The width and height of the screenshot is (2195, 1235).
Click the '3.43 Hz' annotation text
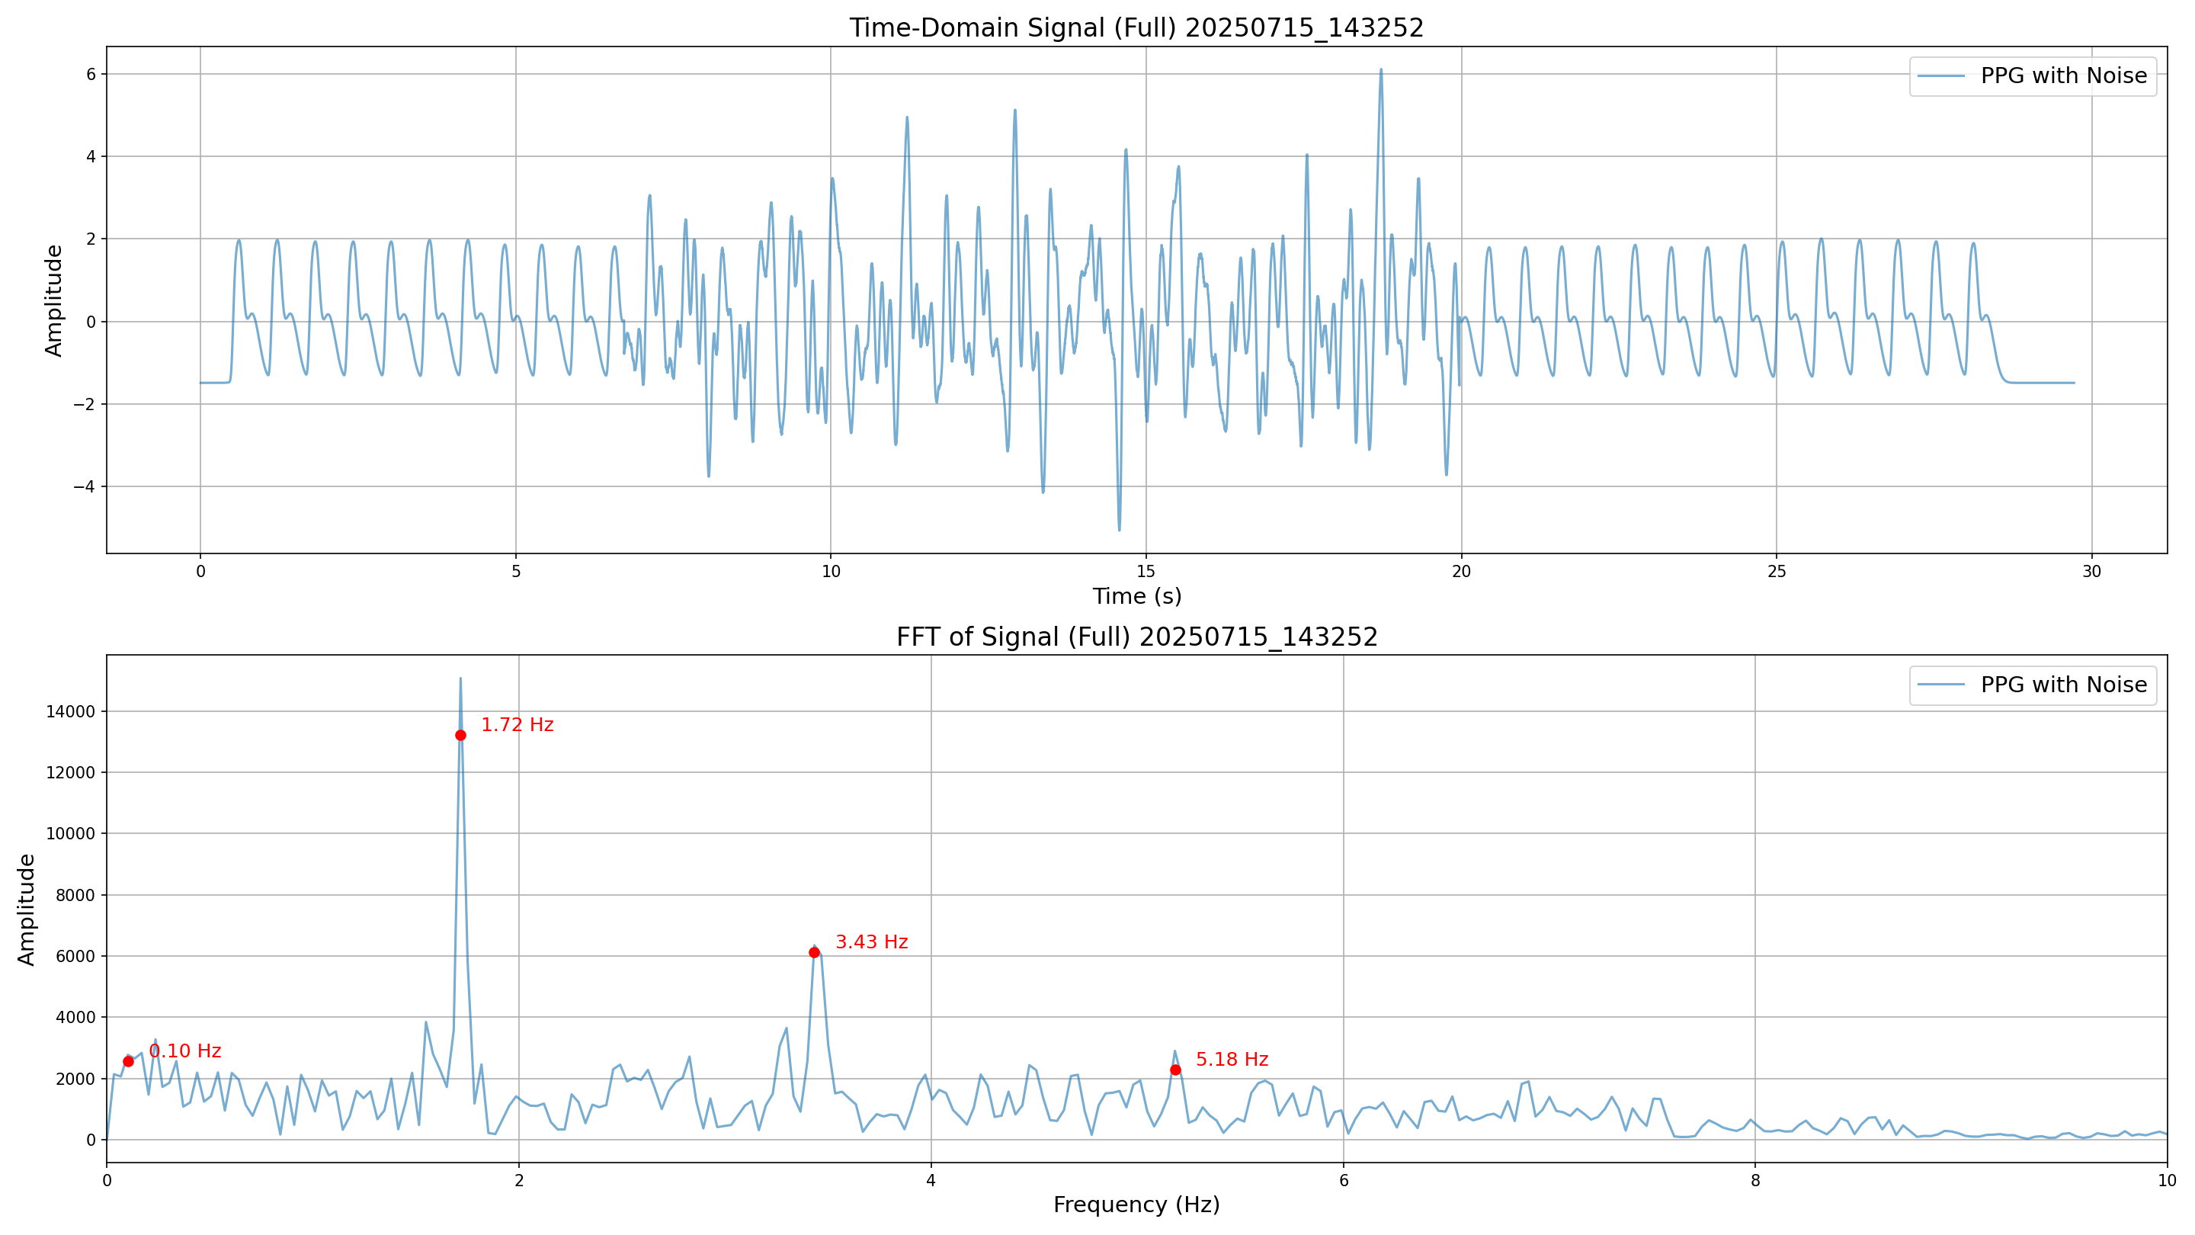click(871, 941)
